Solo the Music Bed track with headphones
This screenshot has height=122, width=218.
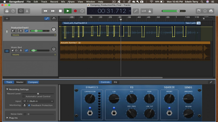point(16,50)
